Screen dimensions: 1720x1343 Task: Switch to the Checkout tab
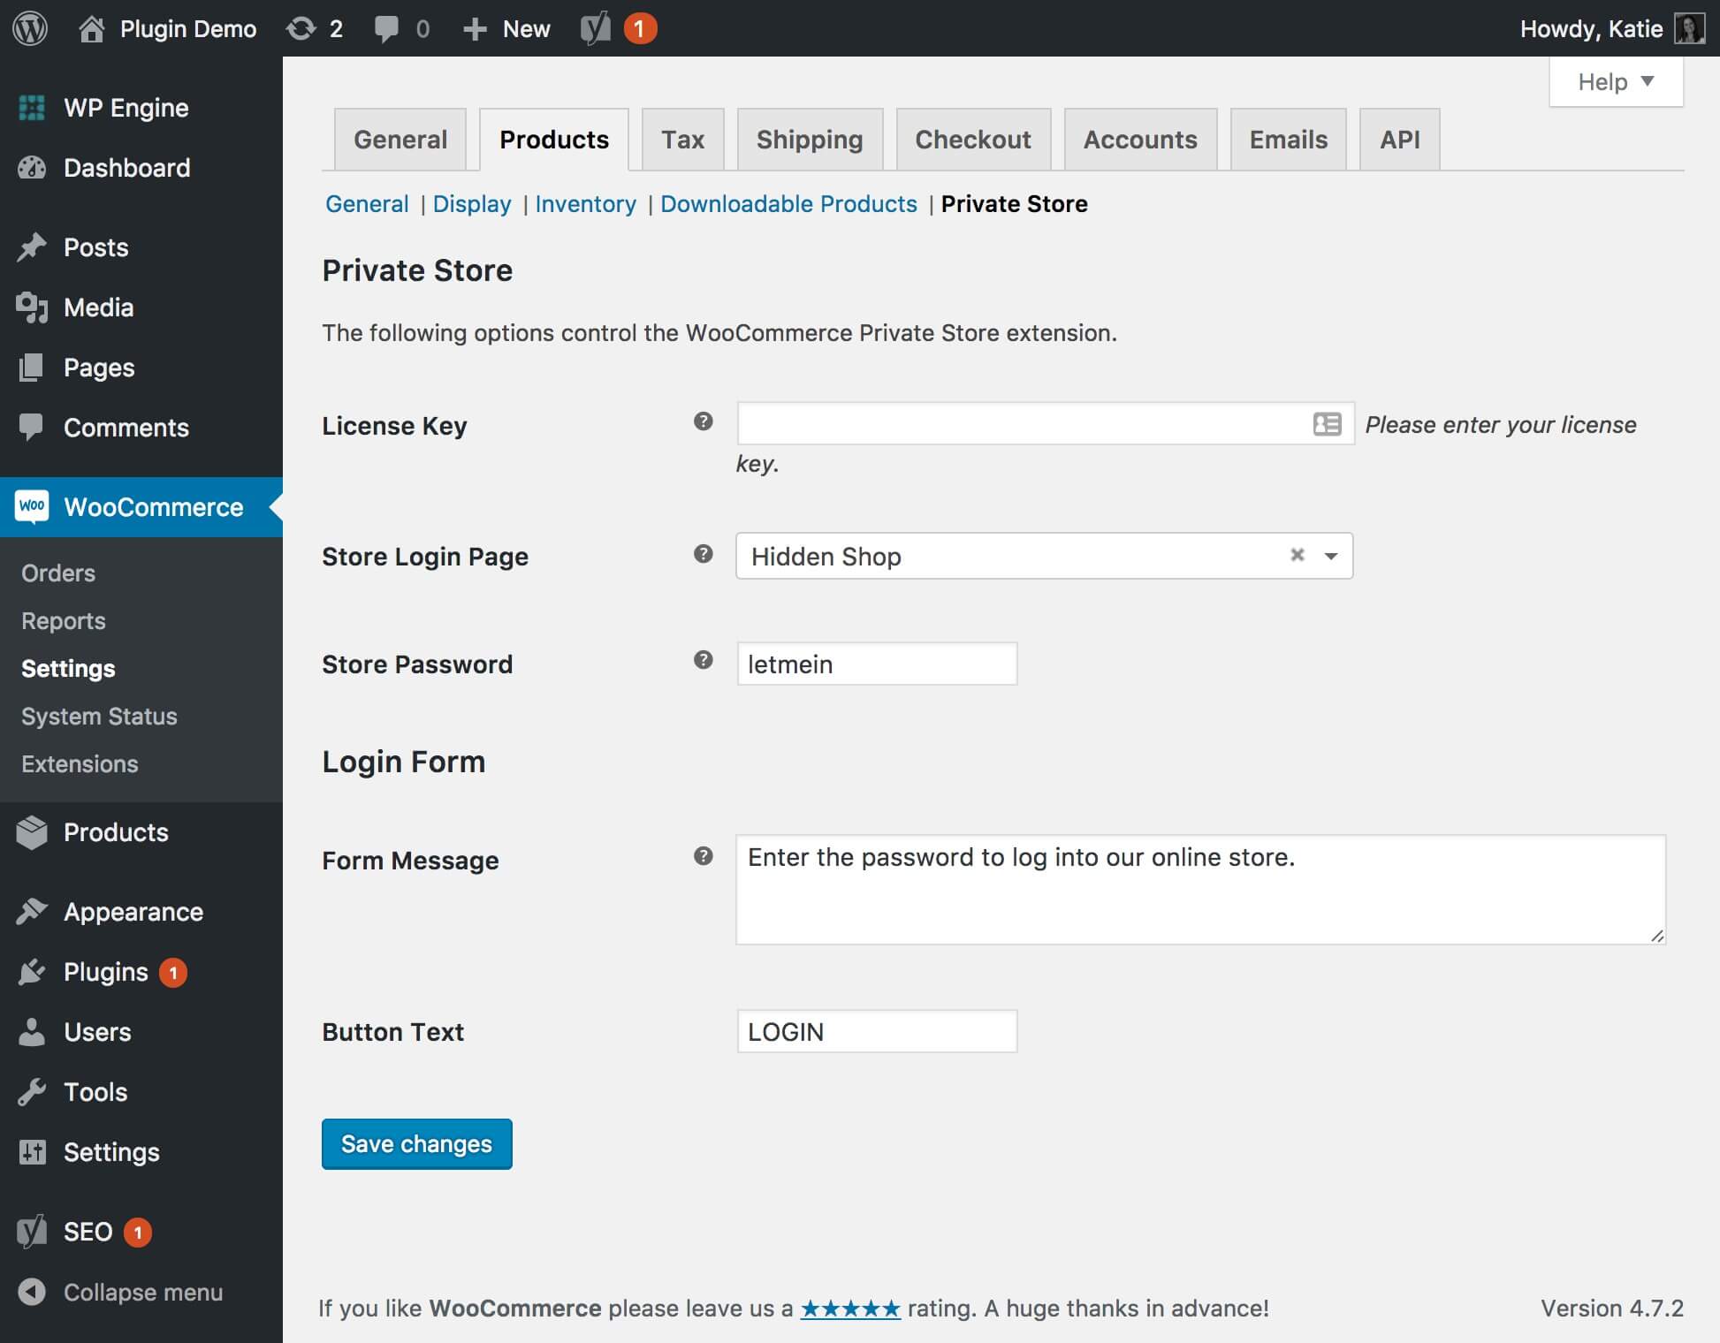click(x=973, y=140)
